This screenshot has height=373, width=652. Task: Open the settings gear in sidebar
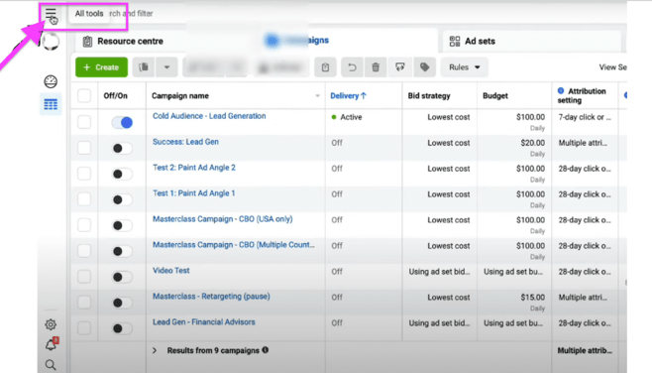[51, 324]
